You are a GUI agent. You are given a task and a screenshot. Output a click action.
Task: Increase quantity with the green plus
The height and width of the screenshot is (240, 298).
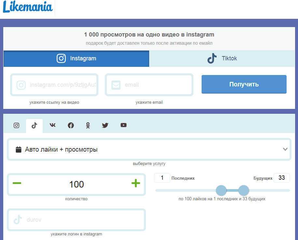pos(135,183)
